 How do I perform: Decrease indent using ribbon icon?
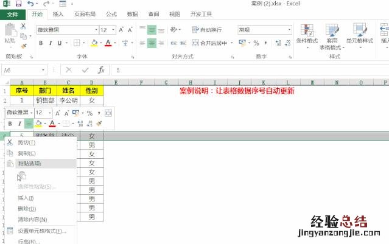tap(173, 43)
